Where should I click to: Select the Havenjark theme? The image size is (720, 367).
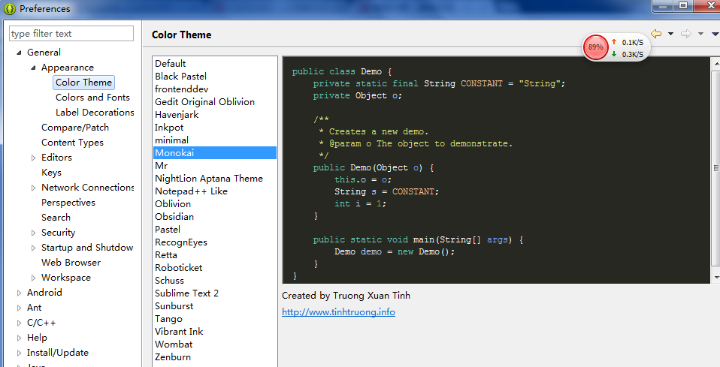pyautogui.click(x=215, y=115)
